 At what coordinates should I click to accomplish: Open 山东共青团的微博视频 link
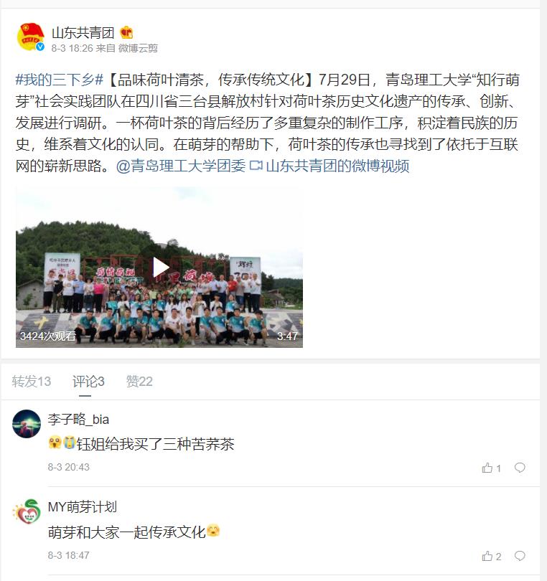click(x=329, y=166)
